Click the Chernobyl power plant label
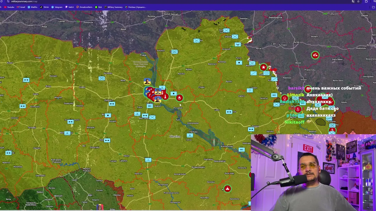The height and width of the screenshot is (211, 376). pyautogui.click(x=141, y=64)
